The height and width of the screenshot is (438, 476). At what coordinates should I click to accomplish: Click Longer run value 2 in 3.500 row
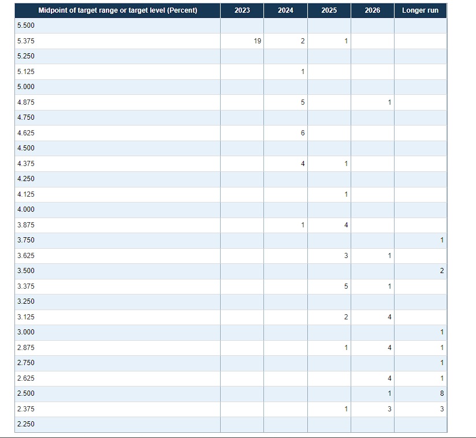pos(442,271)
